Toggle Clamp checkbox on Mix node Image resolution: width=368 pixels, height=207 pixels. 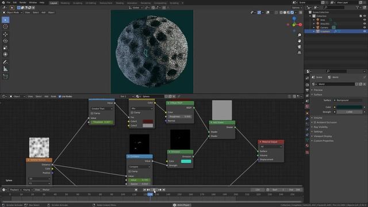pyautogui.click(x=132, y=113)
